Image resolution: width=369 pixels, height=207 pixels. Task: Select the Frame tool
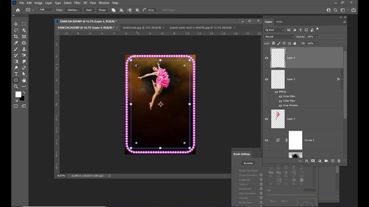(24, 37)
